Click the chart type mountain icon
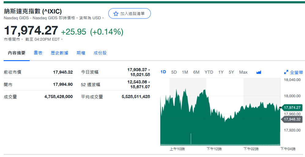 click(259, 72)
